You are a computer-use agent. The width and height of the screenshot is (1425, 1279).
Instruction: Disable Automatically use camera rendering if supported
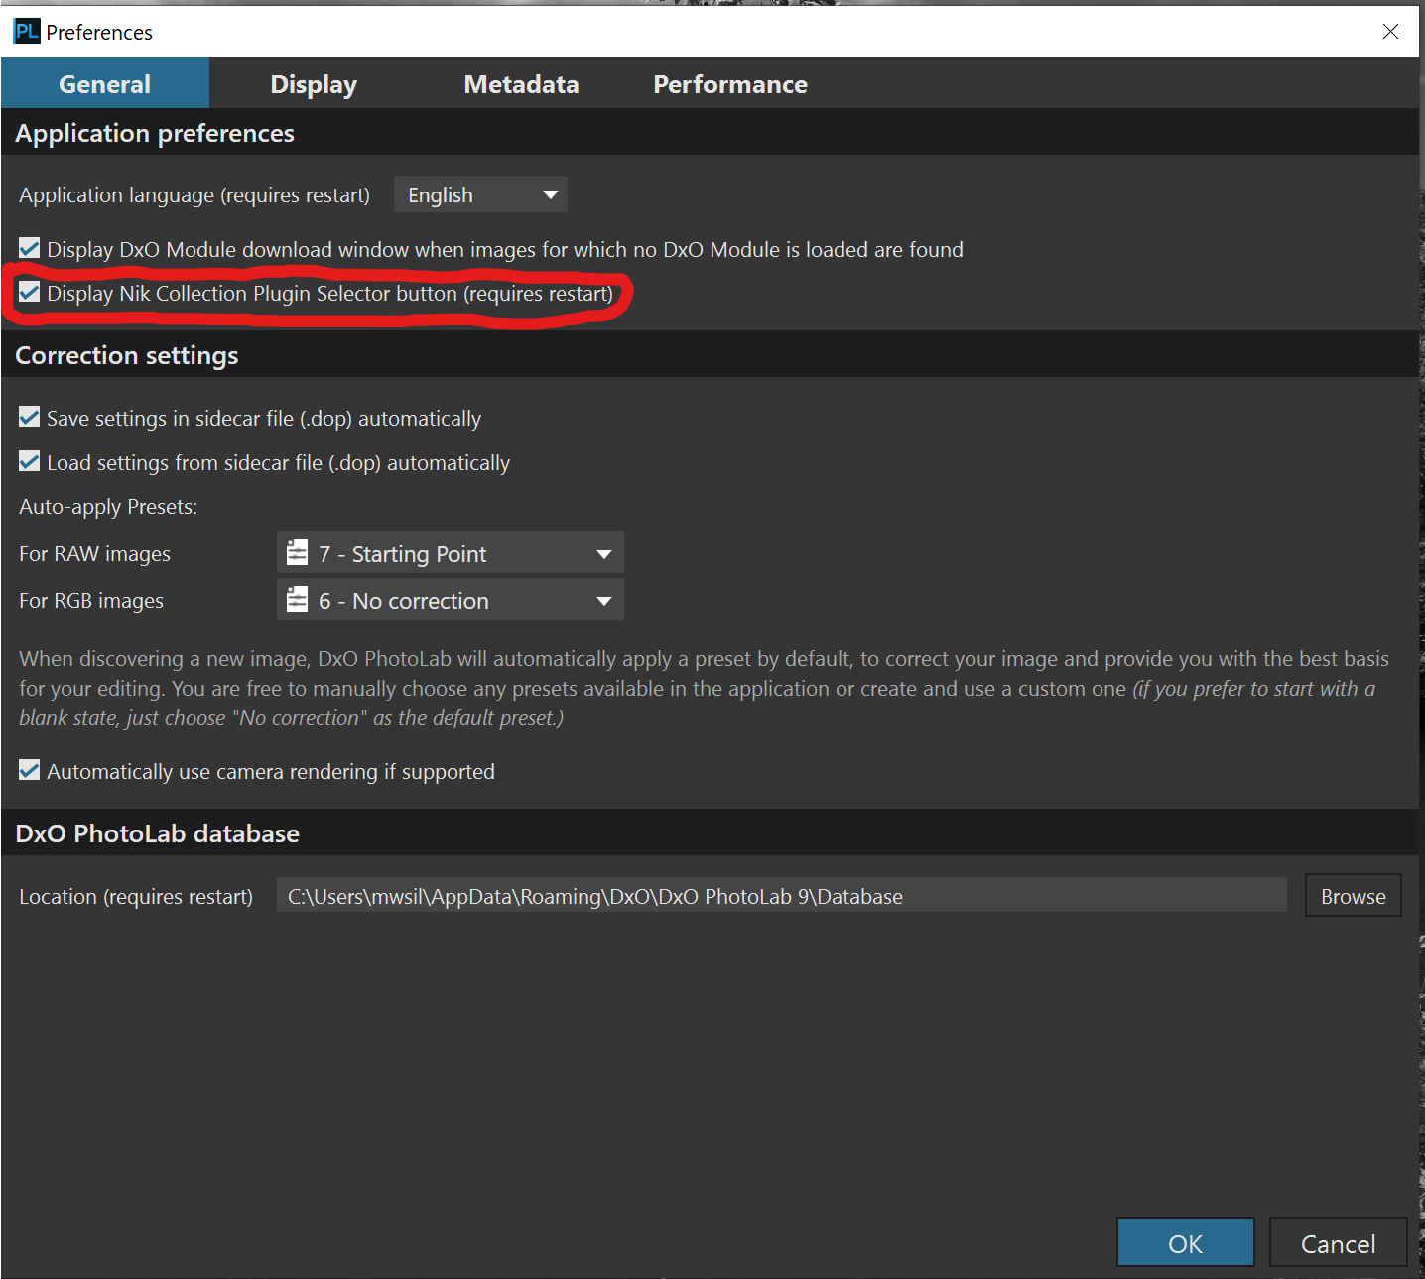coord(30,771)
